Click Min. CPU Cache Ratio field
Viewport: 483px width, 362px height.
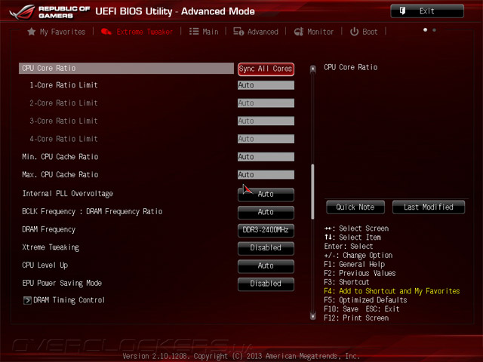(266, 157)
